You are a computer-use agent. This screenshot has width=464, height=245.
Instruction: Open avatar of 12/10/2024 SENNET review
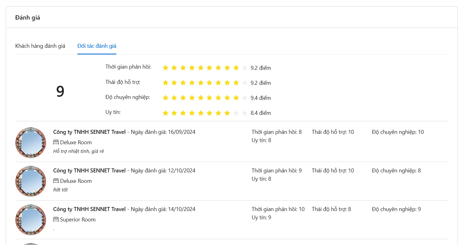[31, 181]
